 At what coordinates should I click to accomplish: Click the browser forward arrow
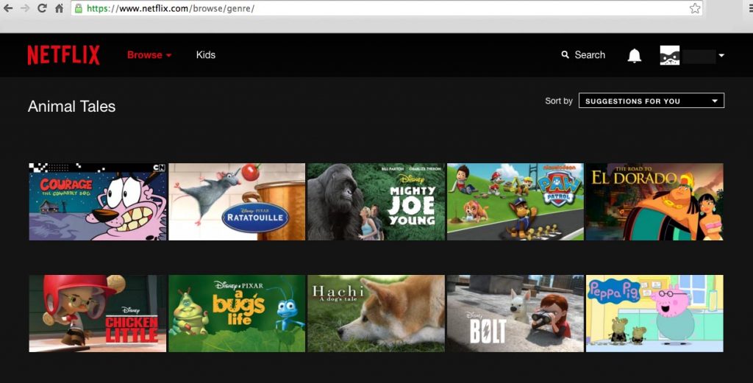[26, 8]
